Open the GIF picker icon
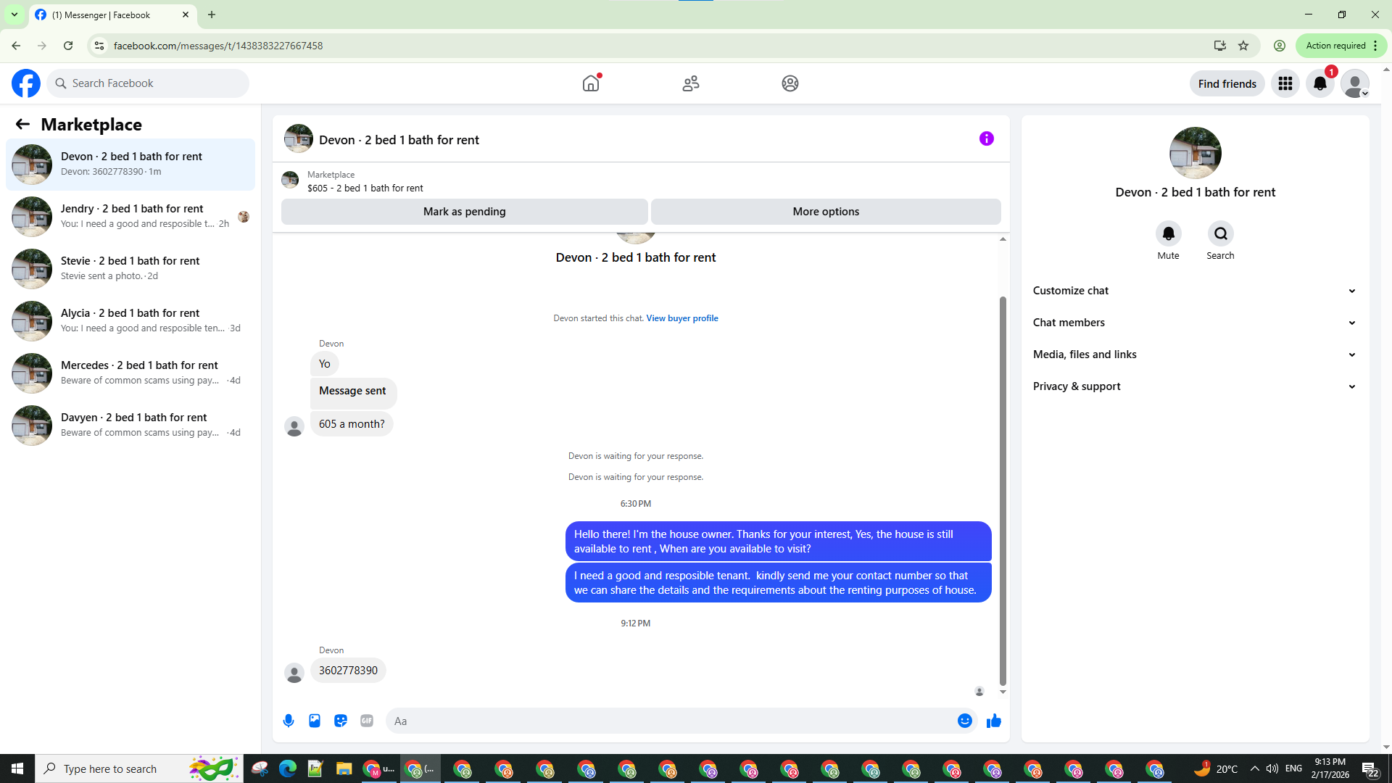The width and height of the screenshot is (1392, 783). [x=367, y=721]
